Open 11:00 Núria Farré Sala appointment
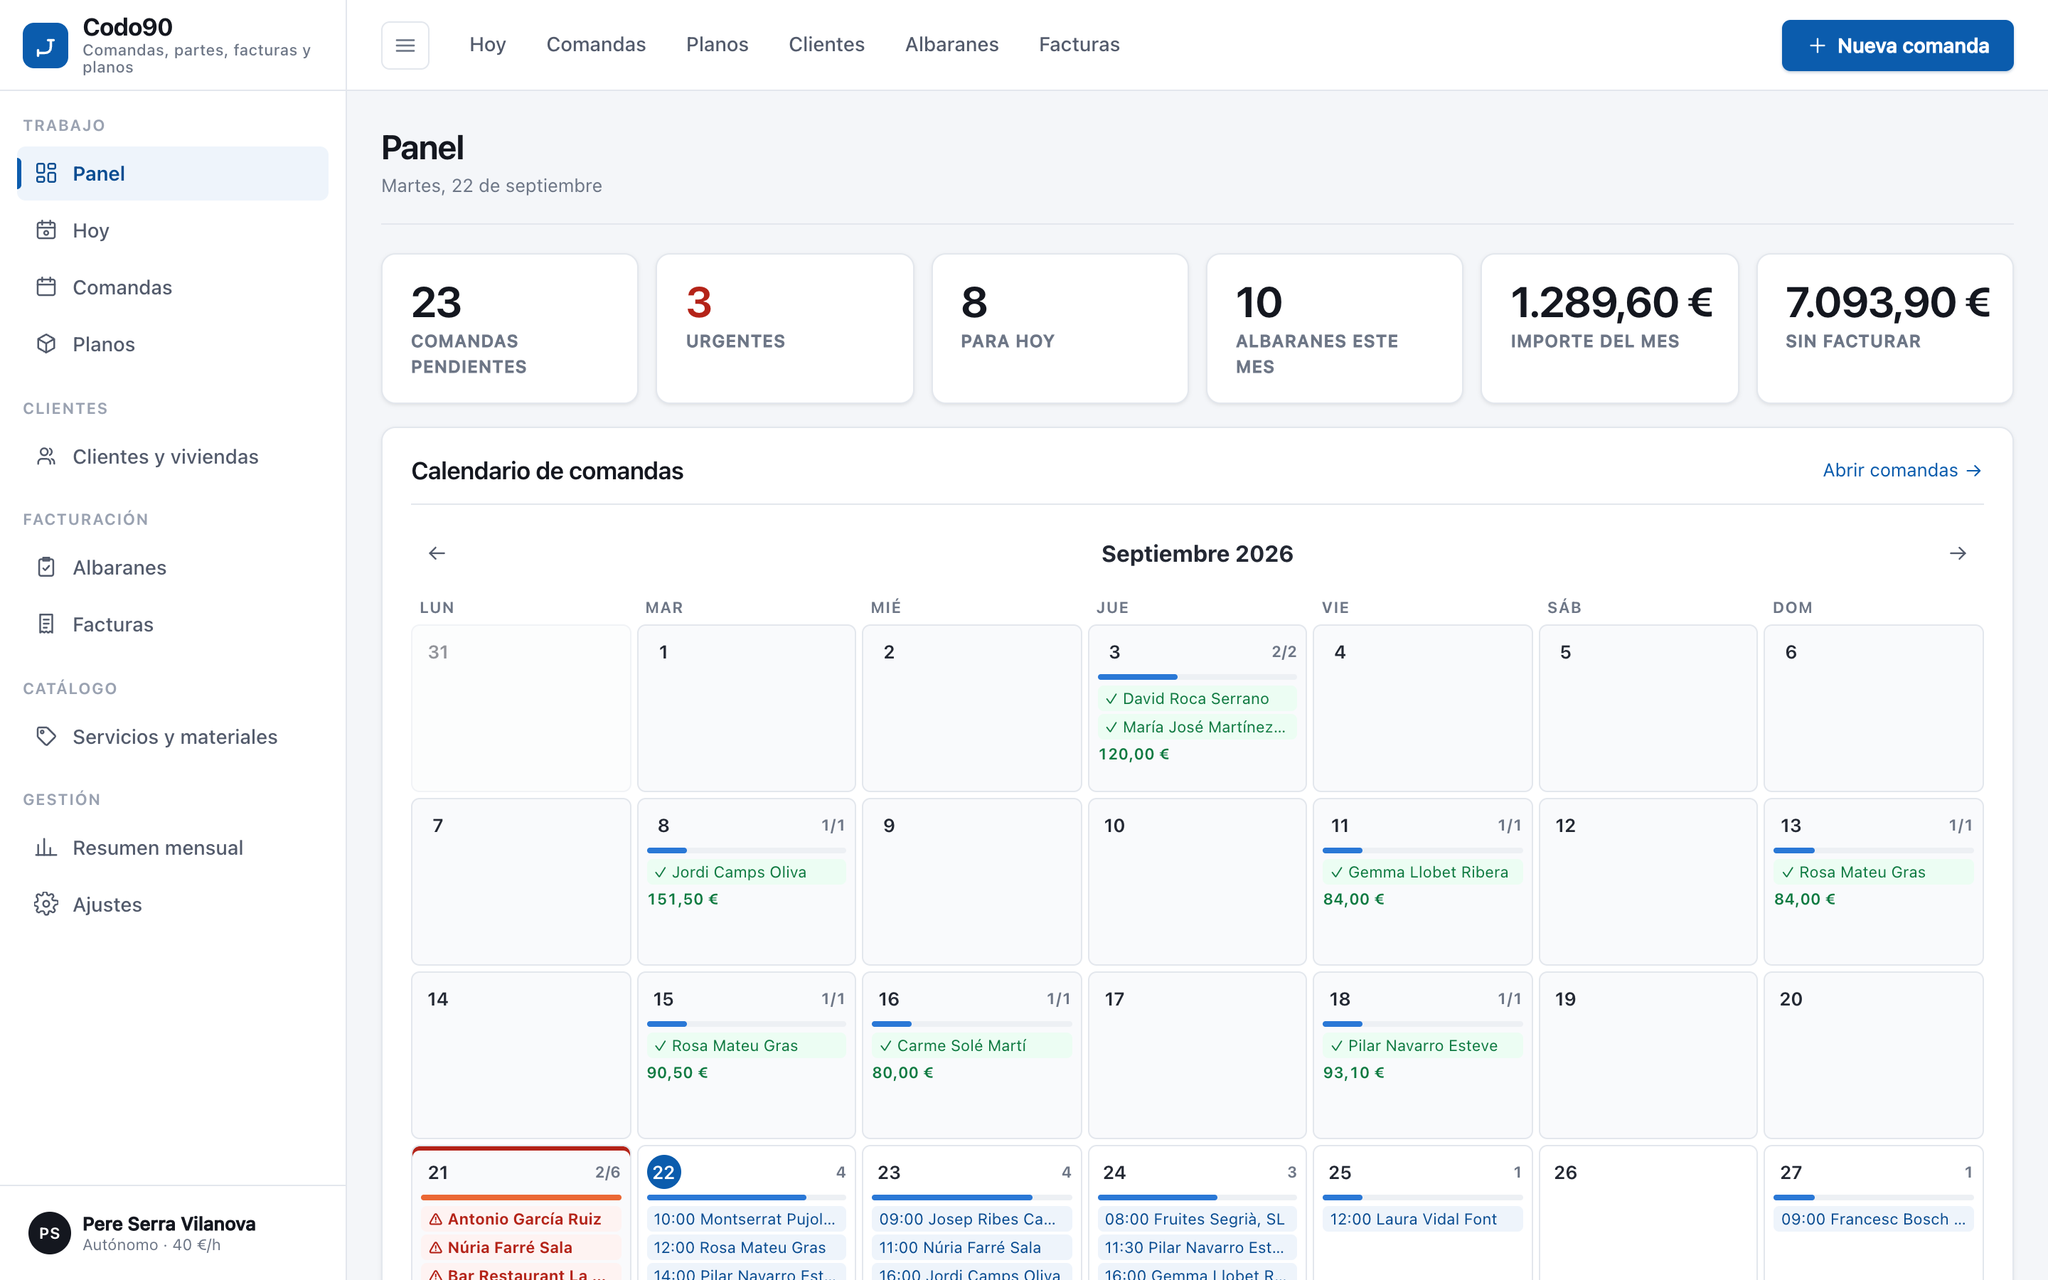This screenshot has width=2048, height=1280. point(971,1247)
